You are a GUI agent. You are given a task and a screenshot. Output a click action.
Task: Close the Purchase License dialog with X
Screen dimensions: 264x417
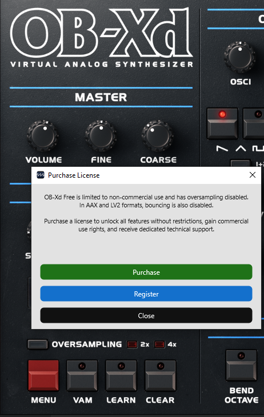click(x=253, y=175)
